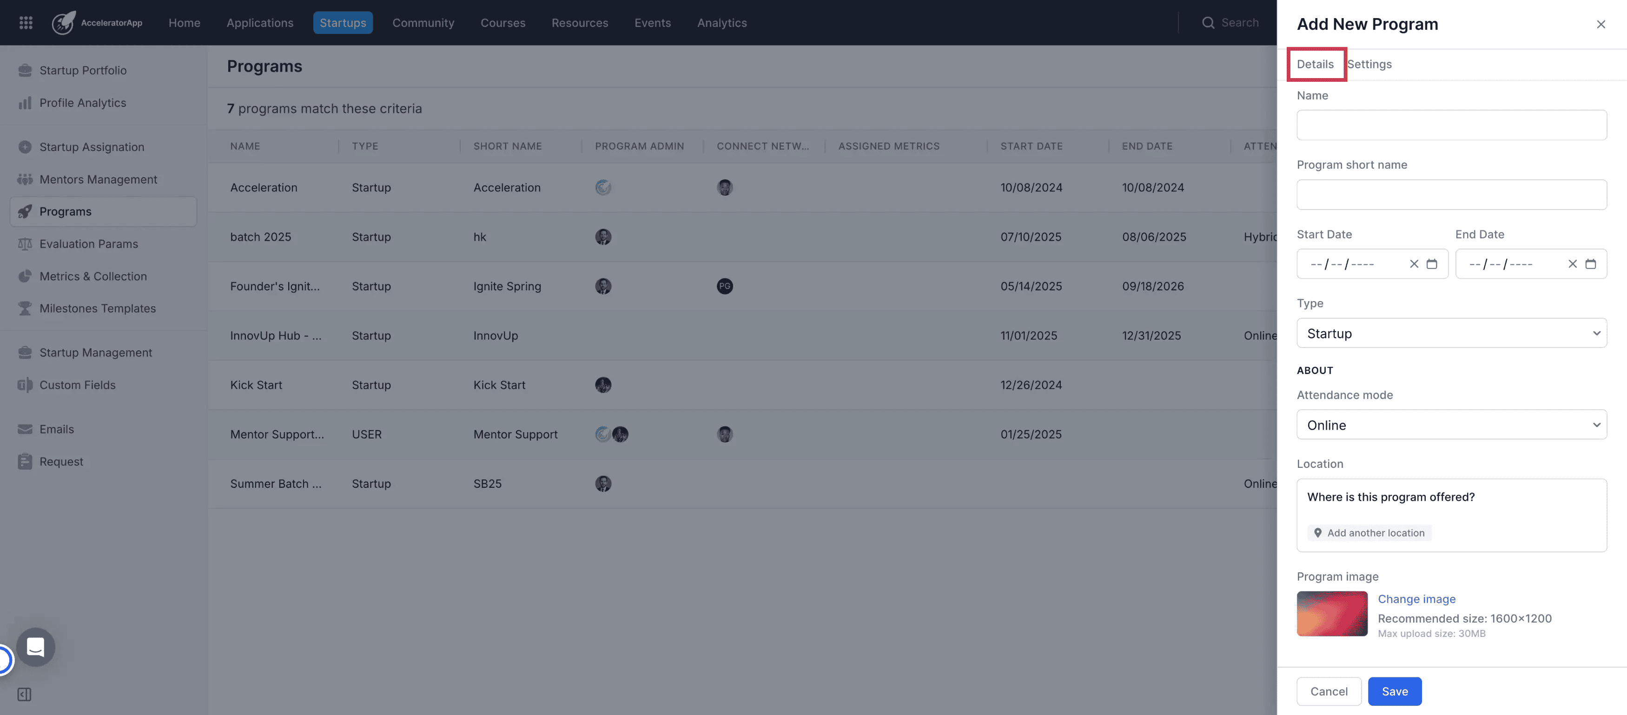Open the apps grid launcher icon

pos(26,23)
